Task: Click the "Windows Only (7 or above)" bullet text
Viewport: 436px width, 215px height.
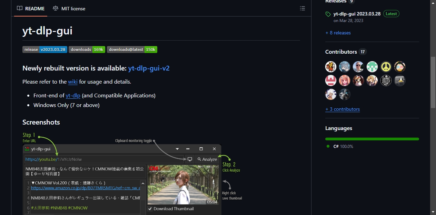Action: pyautogui.click(x=67, y=105)
